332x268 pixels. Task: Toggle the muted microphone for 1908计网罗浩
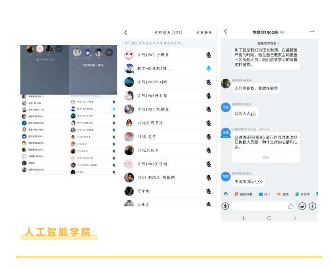[208, 123]
